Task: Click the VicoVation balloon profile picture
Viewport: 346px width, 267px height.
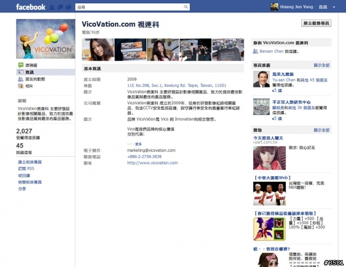Action: (45, 39)
